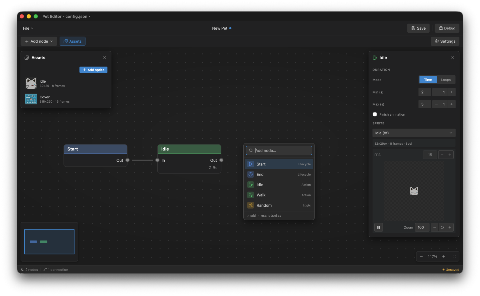Screen dimensions: 480x296
Task: Click the Idle panel header cup icon
Action: click(x=375, y=58)
